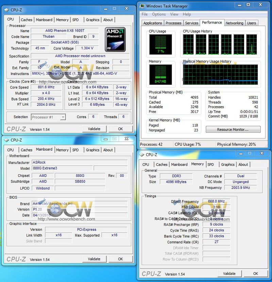Click the Memory Type value DDR3

coord(176,176)
